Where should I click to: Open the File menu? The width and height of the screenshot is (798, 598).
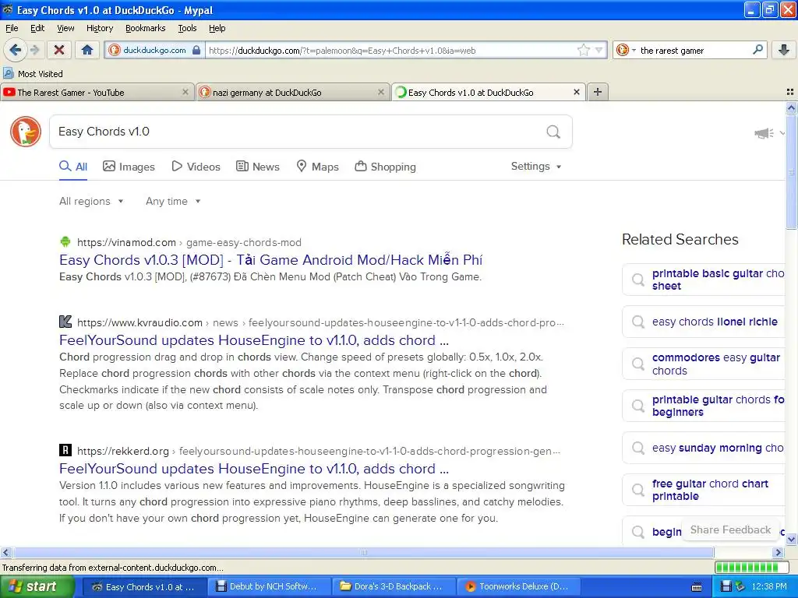pos(12,28)
